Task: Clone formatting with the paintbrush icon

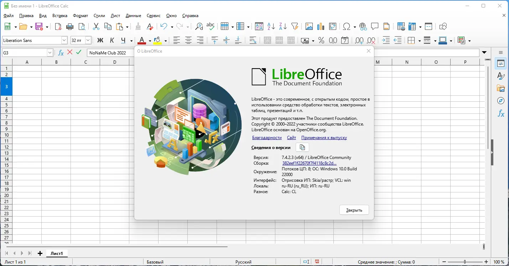Action: coord(138,26)
